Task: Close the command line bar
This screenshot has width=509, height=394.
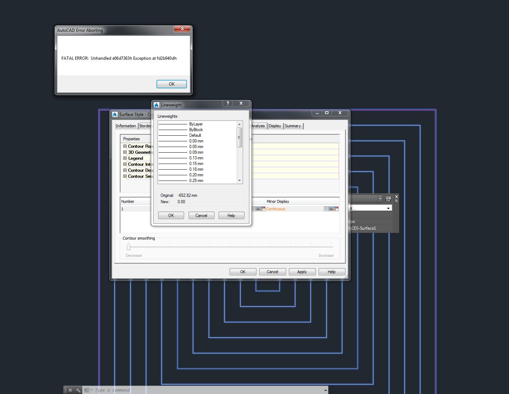Action: (x=70, y=390)
